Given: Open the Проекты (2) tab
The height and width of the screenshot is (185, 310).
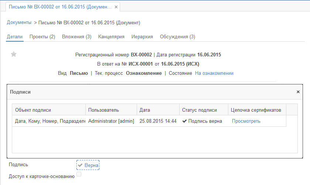Looking at the screenshot, I should [42, 37].
